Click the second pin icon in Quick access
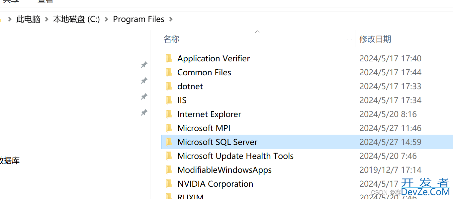 coord(144,81)
